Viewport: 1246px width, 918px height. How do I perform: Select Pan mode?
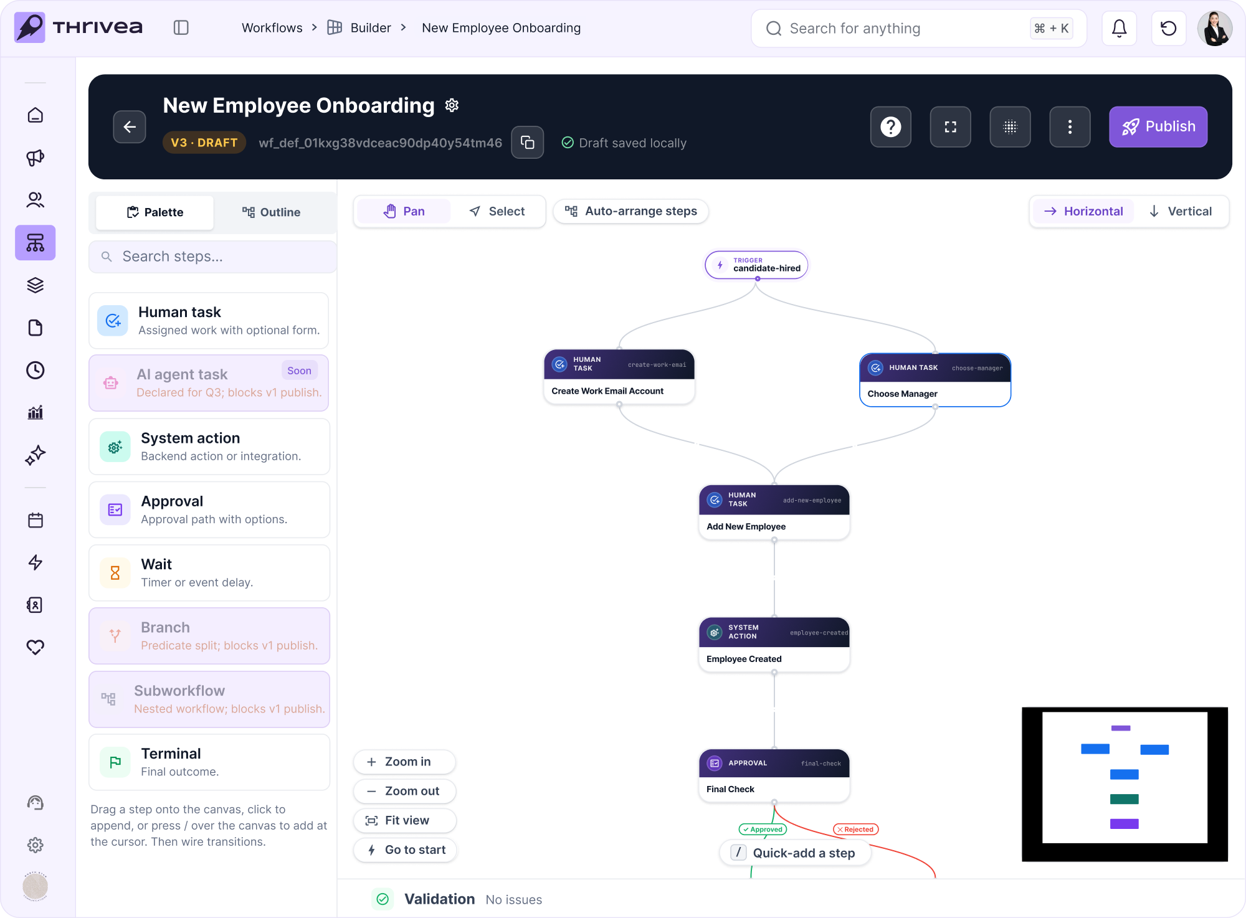[404, 211]
